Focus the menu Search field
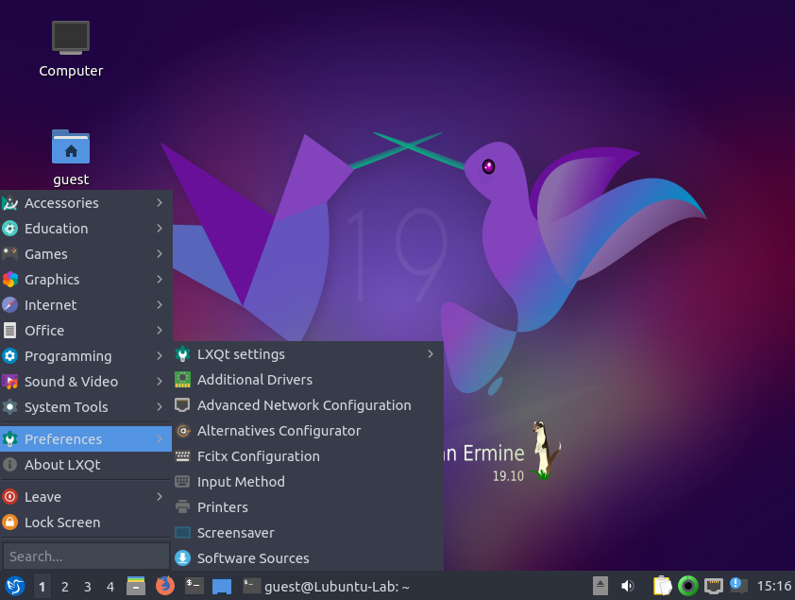This screenshot has height=600, width=795. click(x=86, y=557)
